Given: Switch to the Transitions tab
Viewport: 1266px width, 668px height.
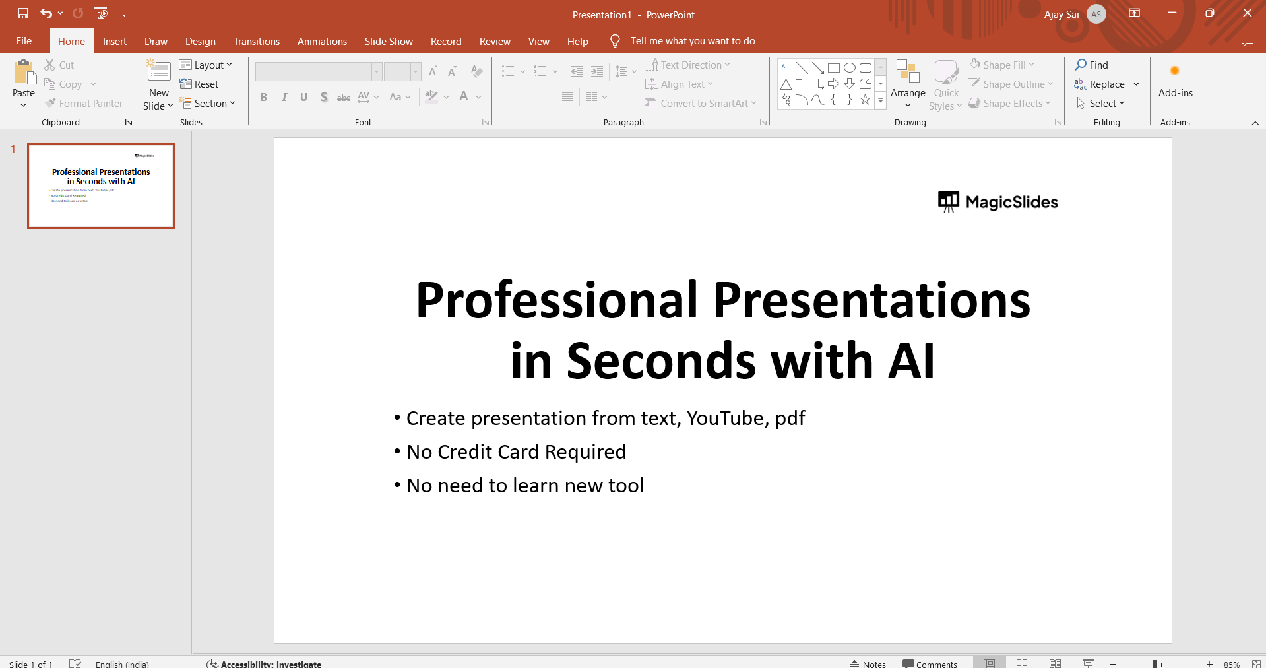Looking at the screenshot, I should coord(256,41).
